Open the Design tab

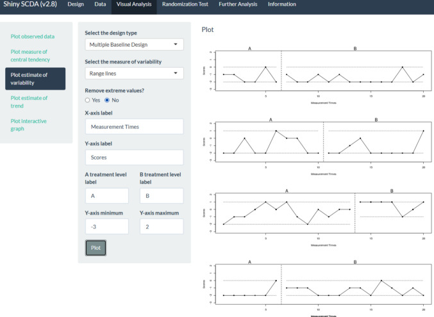point(76,4)
